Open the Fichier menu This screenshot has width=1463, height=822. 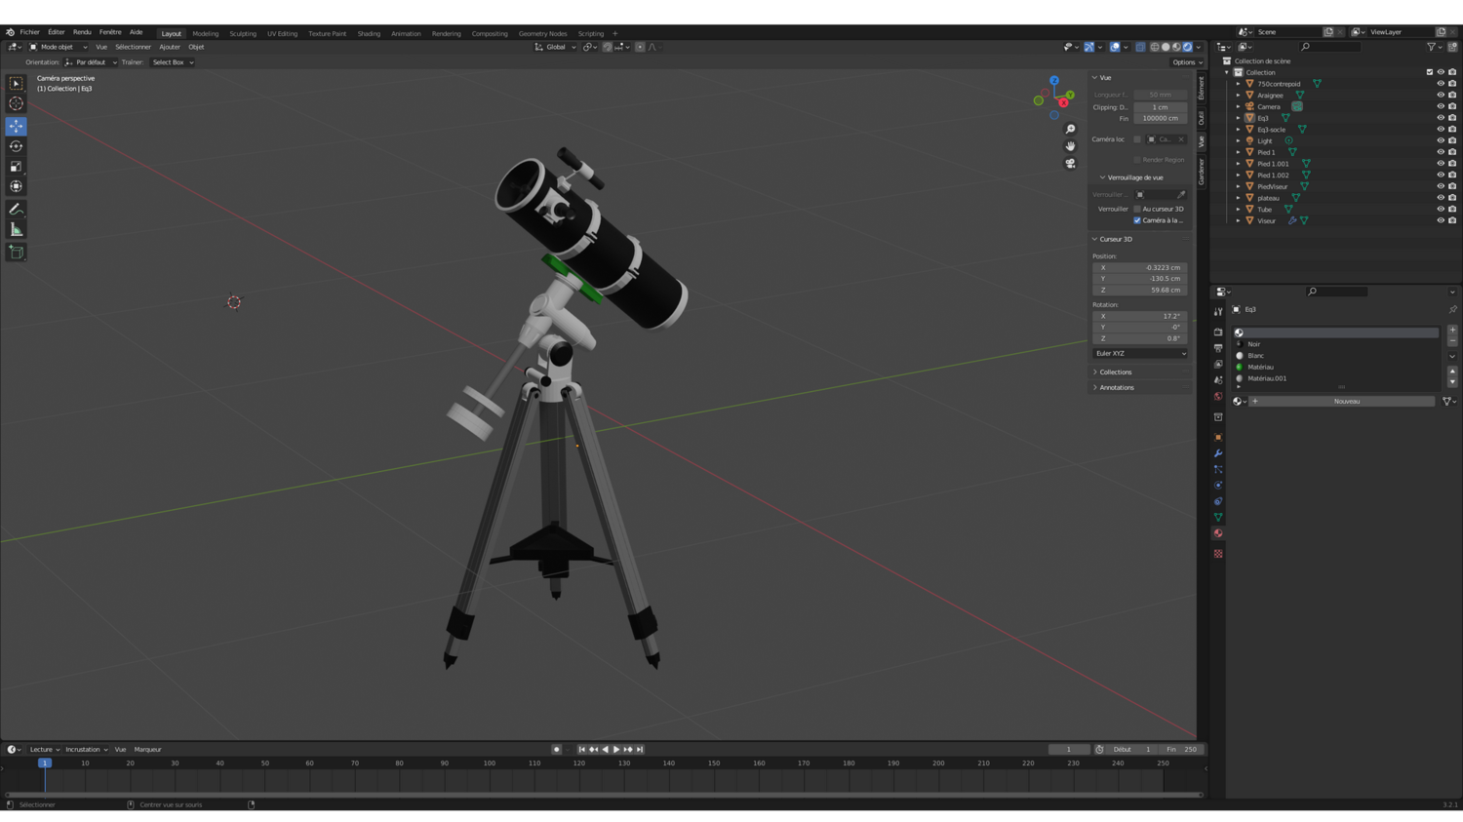30,32
